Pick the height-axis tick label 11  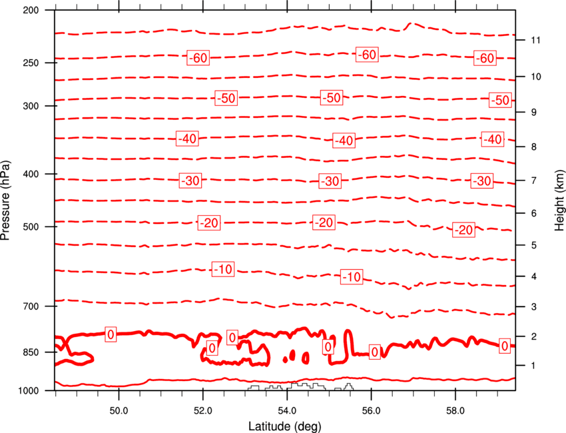pyautogui.click(x=535, y=40)
